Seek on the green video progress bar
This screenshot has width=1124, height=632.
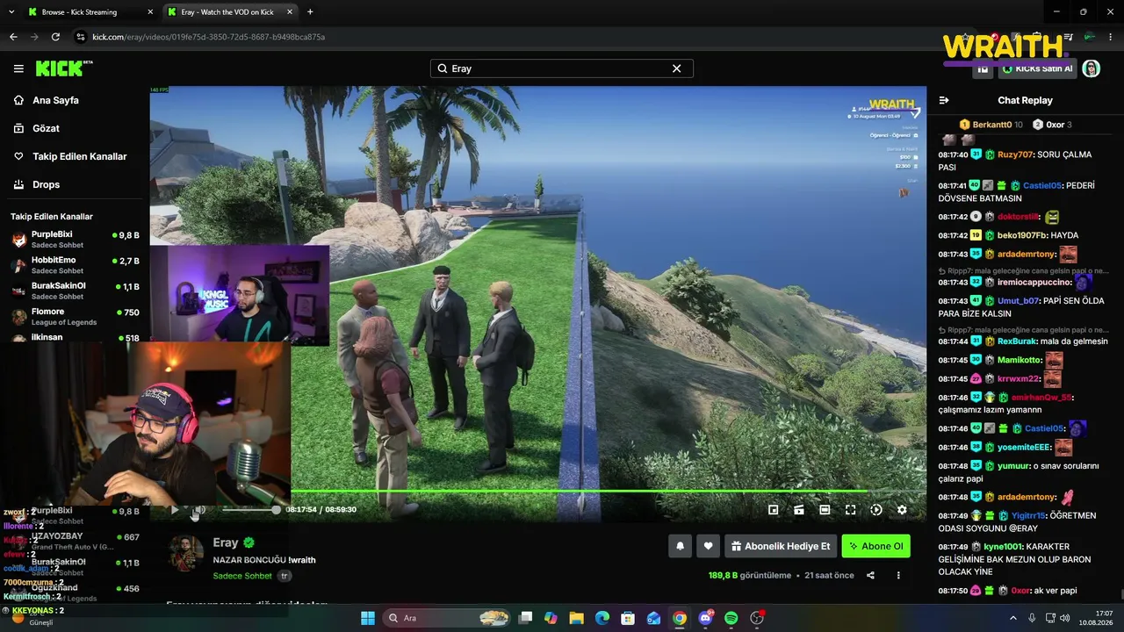pos(579,491)
